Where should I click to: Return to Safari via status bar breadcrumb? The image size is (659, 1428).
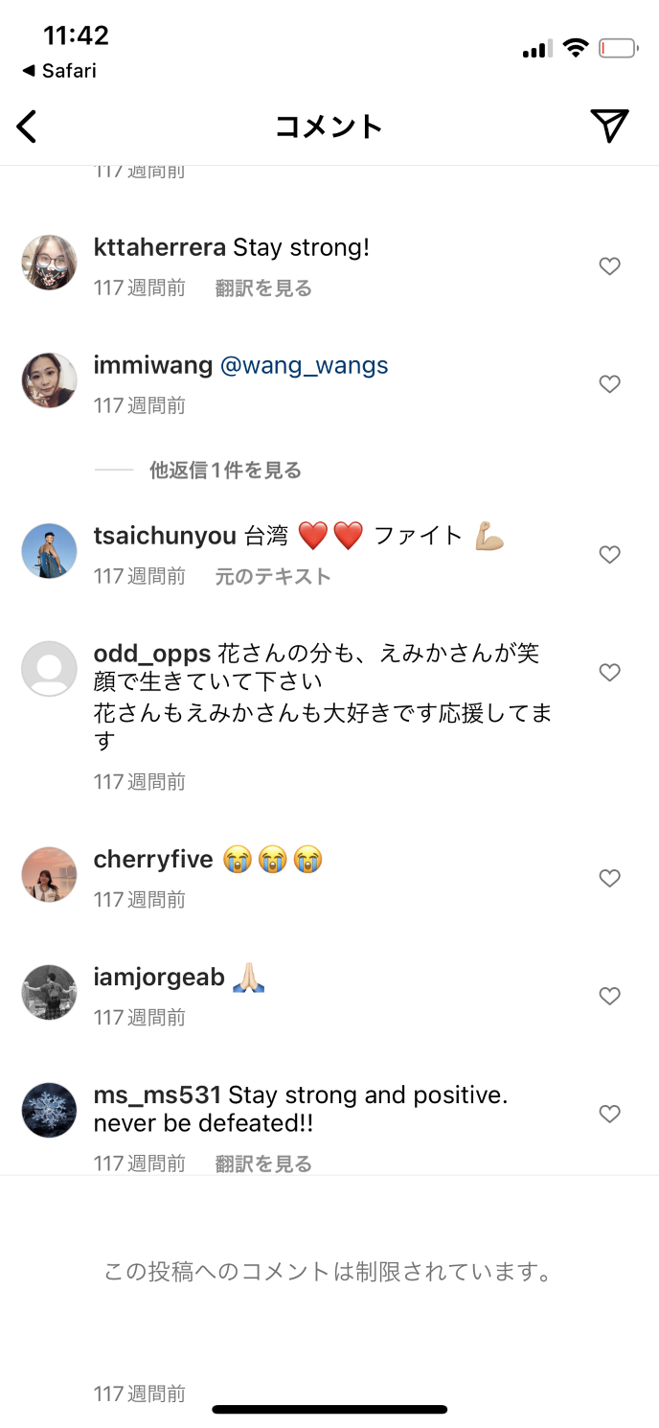[59, 71]
